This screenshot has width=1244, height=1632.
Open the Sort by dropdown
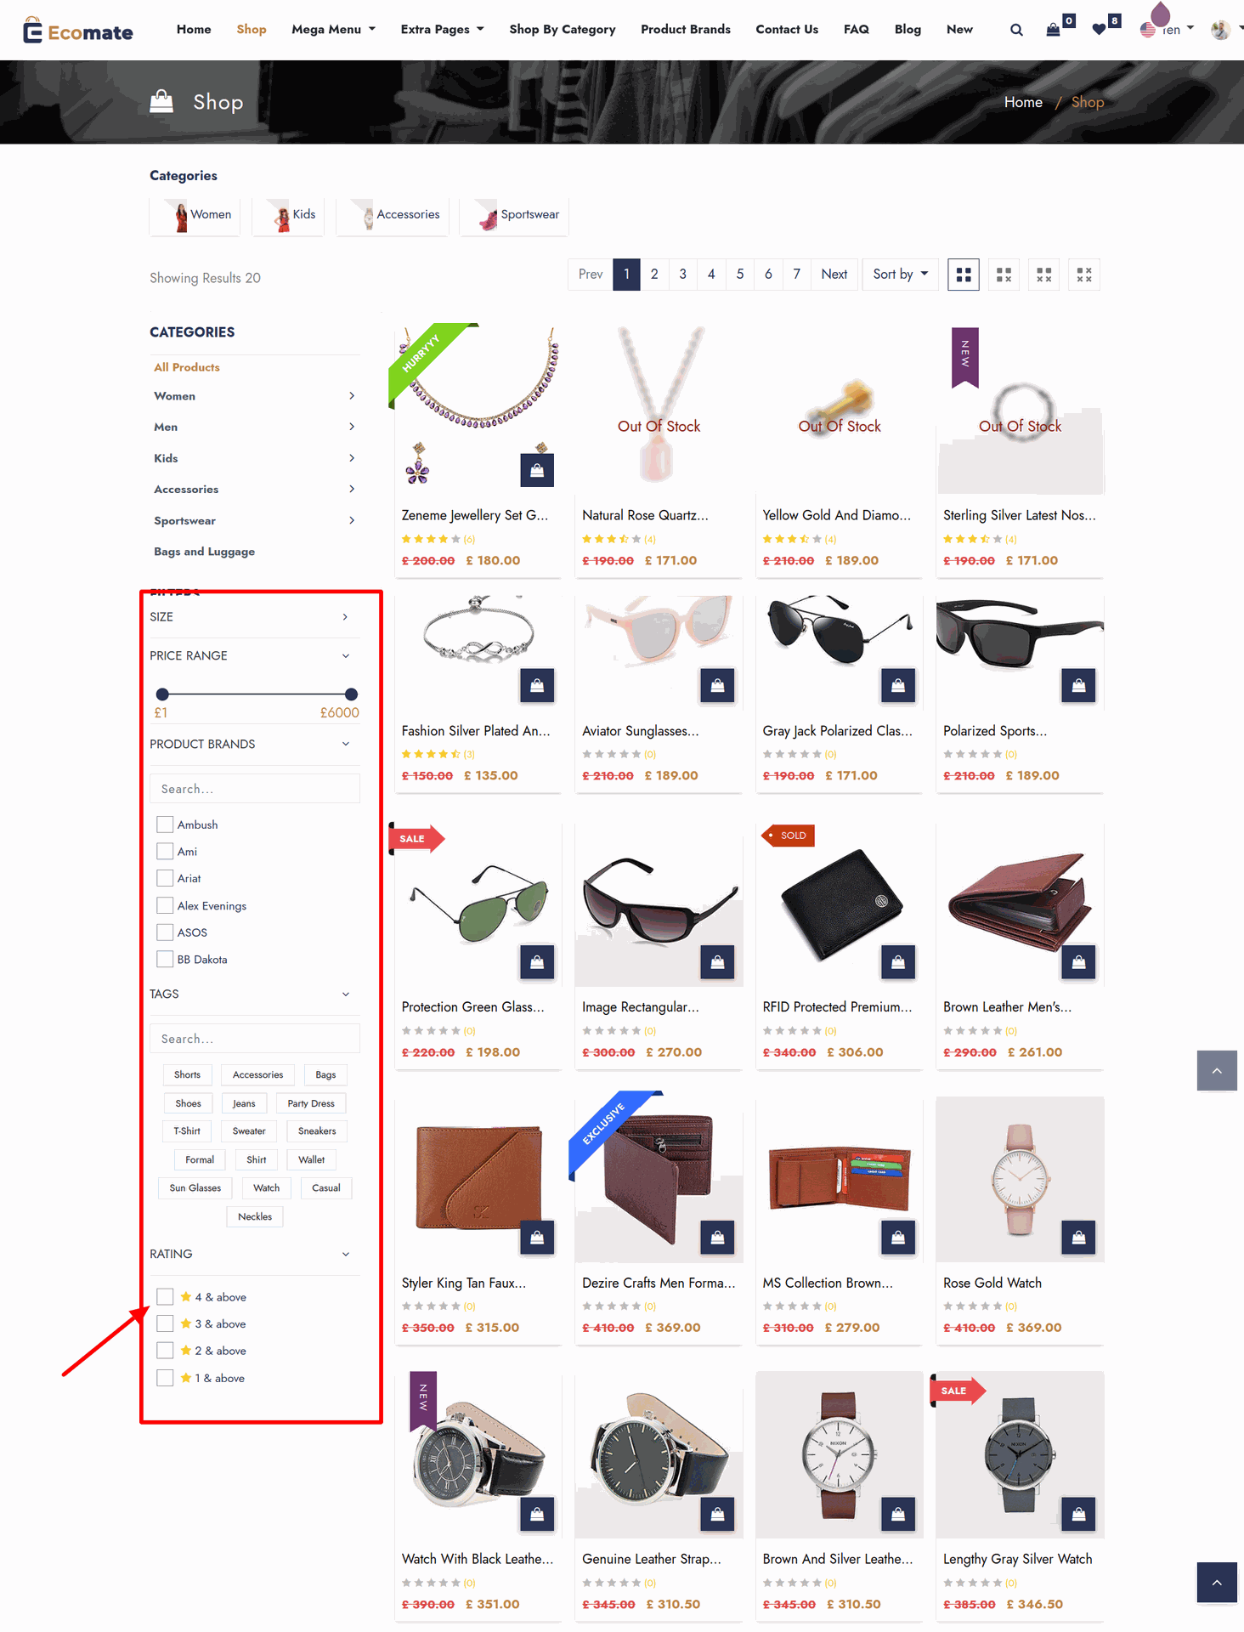coord(900,275)
